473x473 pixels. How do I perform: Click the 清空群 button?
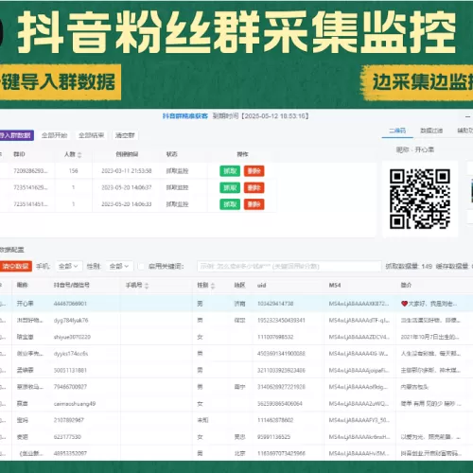(x=125, y=135)
